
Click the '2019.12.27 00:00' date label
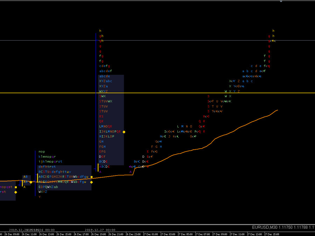pyautogui.click(x=100, y=230)
